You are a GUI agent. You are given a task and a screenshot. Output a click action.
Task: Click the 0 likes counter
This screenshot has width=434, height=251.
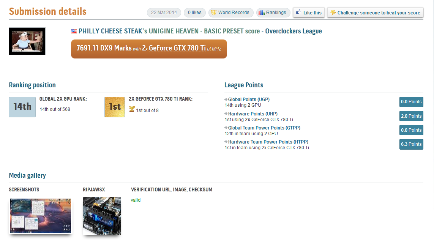[194, 13]
